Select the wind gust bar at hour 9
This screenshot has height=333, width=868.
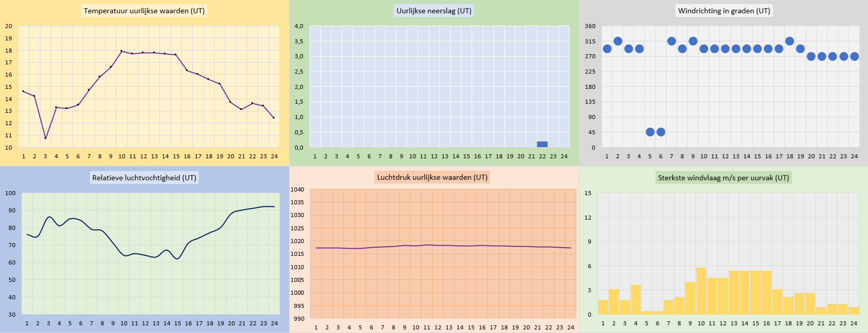coord(690,298)
